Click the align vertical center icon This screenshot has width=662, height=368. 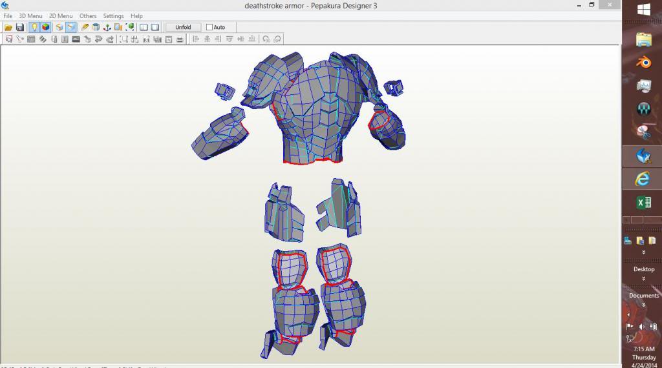point(240,39)
